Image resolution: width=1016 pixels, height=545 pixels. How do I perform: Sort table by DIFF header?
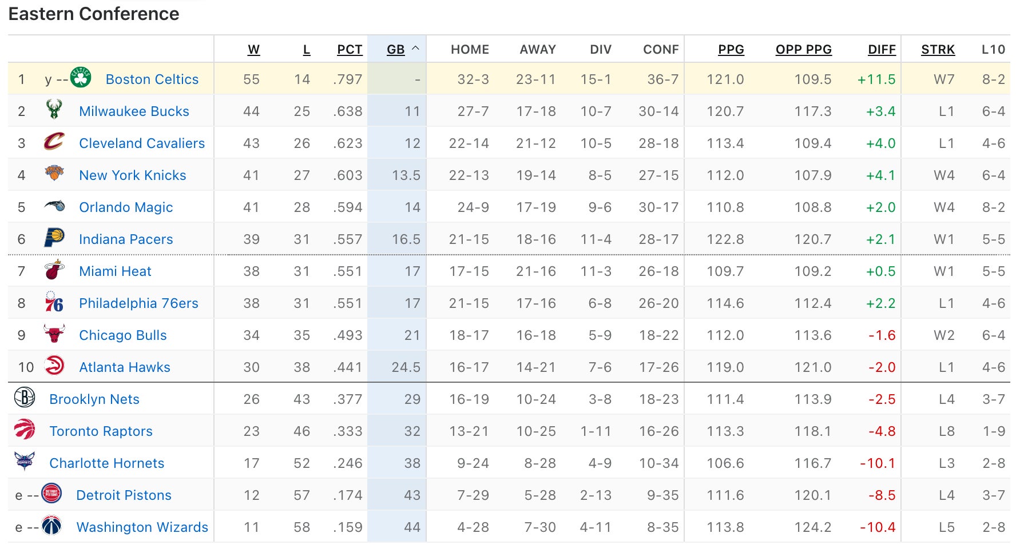[x=882, y=50]
